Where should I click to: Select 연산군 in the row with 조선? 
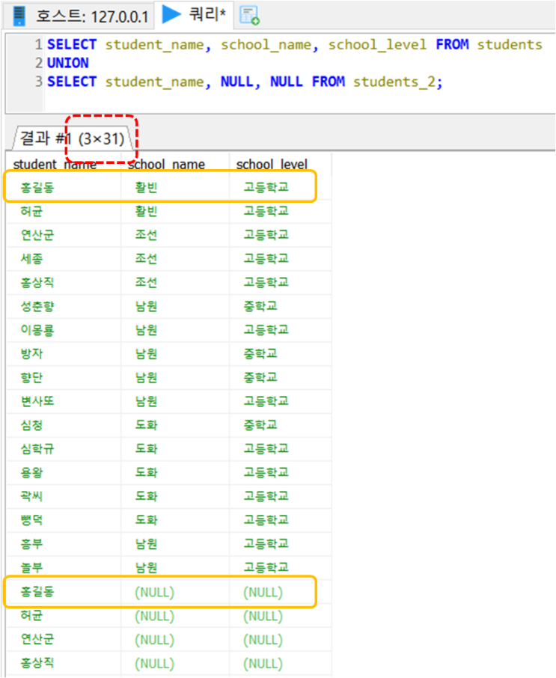[37, 235]
